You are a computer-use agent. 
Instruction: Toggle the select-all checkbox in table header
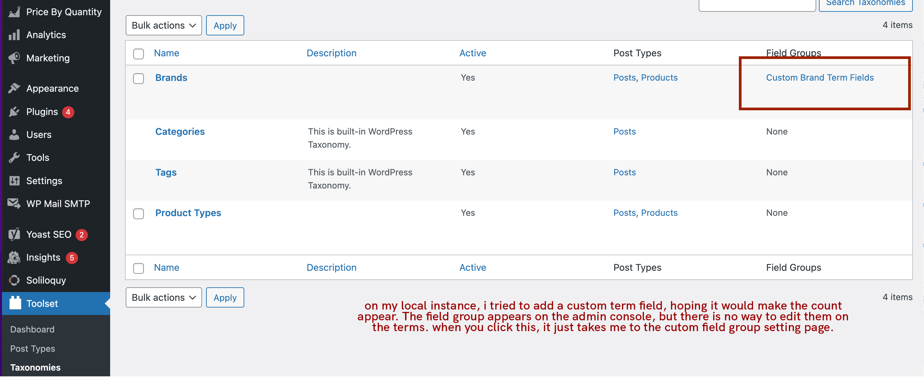[138, 54]
